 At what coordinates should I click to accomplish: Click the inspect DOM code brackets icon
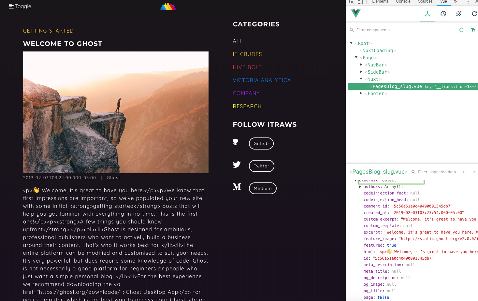(464, 172)
